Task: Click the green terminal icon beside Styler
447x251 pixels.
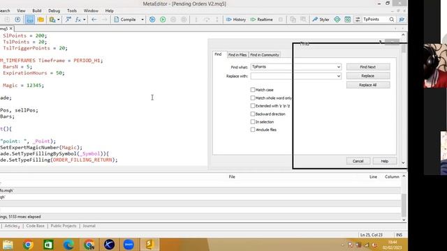Action: [x=348, y=20]
